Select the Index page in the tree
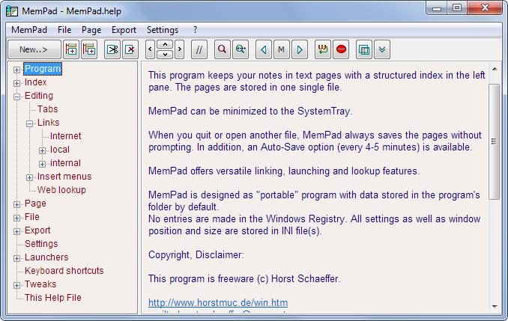 (36, 82)
